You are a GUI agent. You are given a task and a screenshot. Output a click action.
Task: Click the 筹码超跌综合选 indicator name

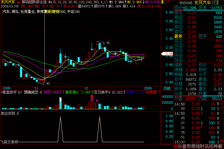[34, 2]
